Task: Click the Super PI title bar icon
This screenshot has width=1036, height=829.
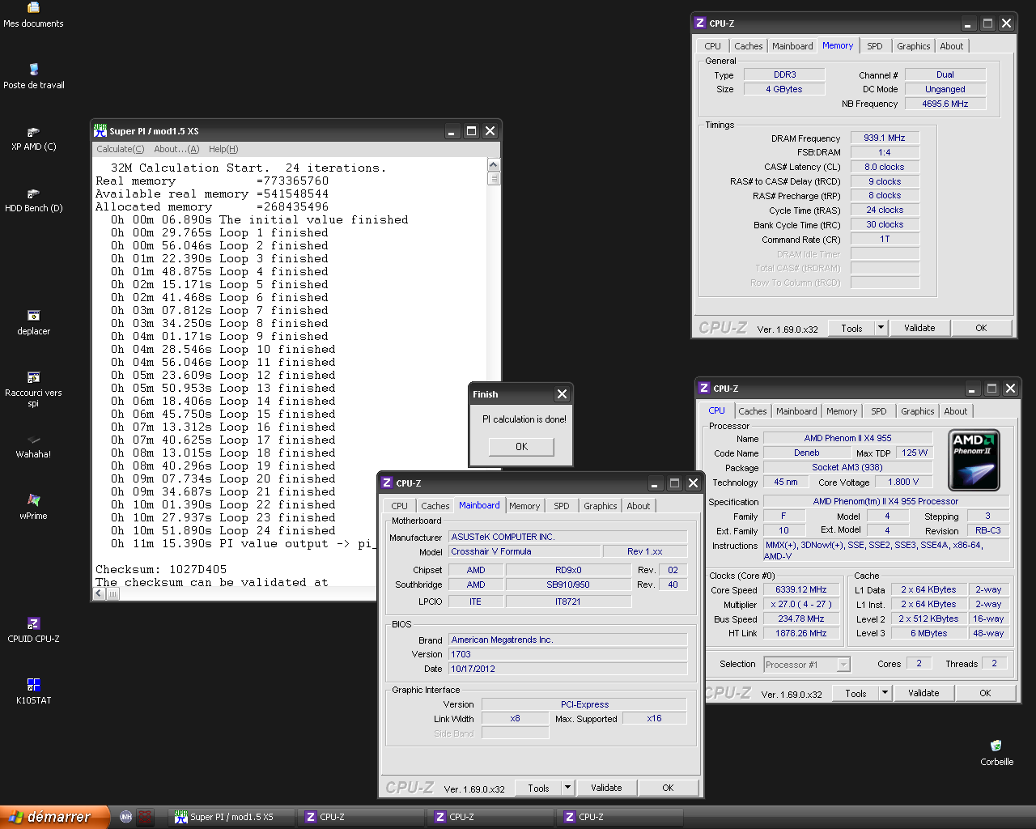Action: point(100,130)
